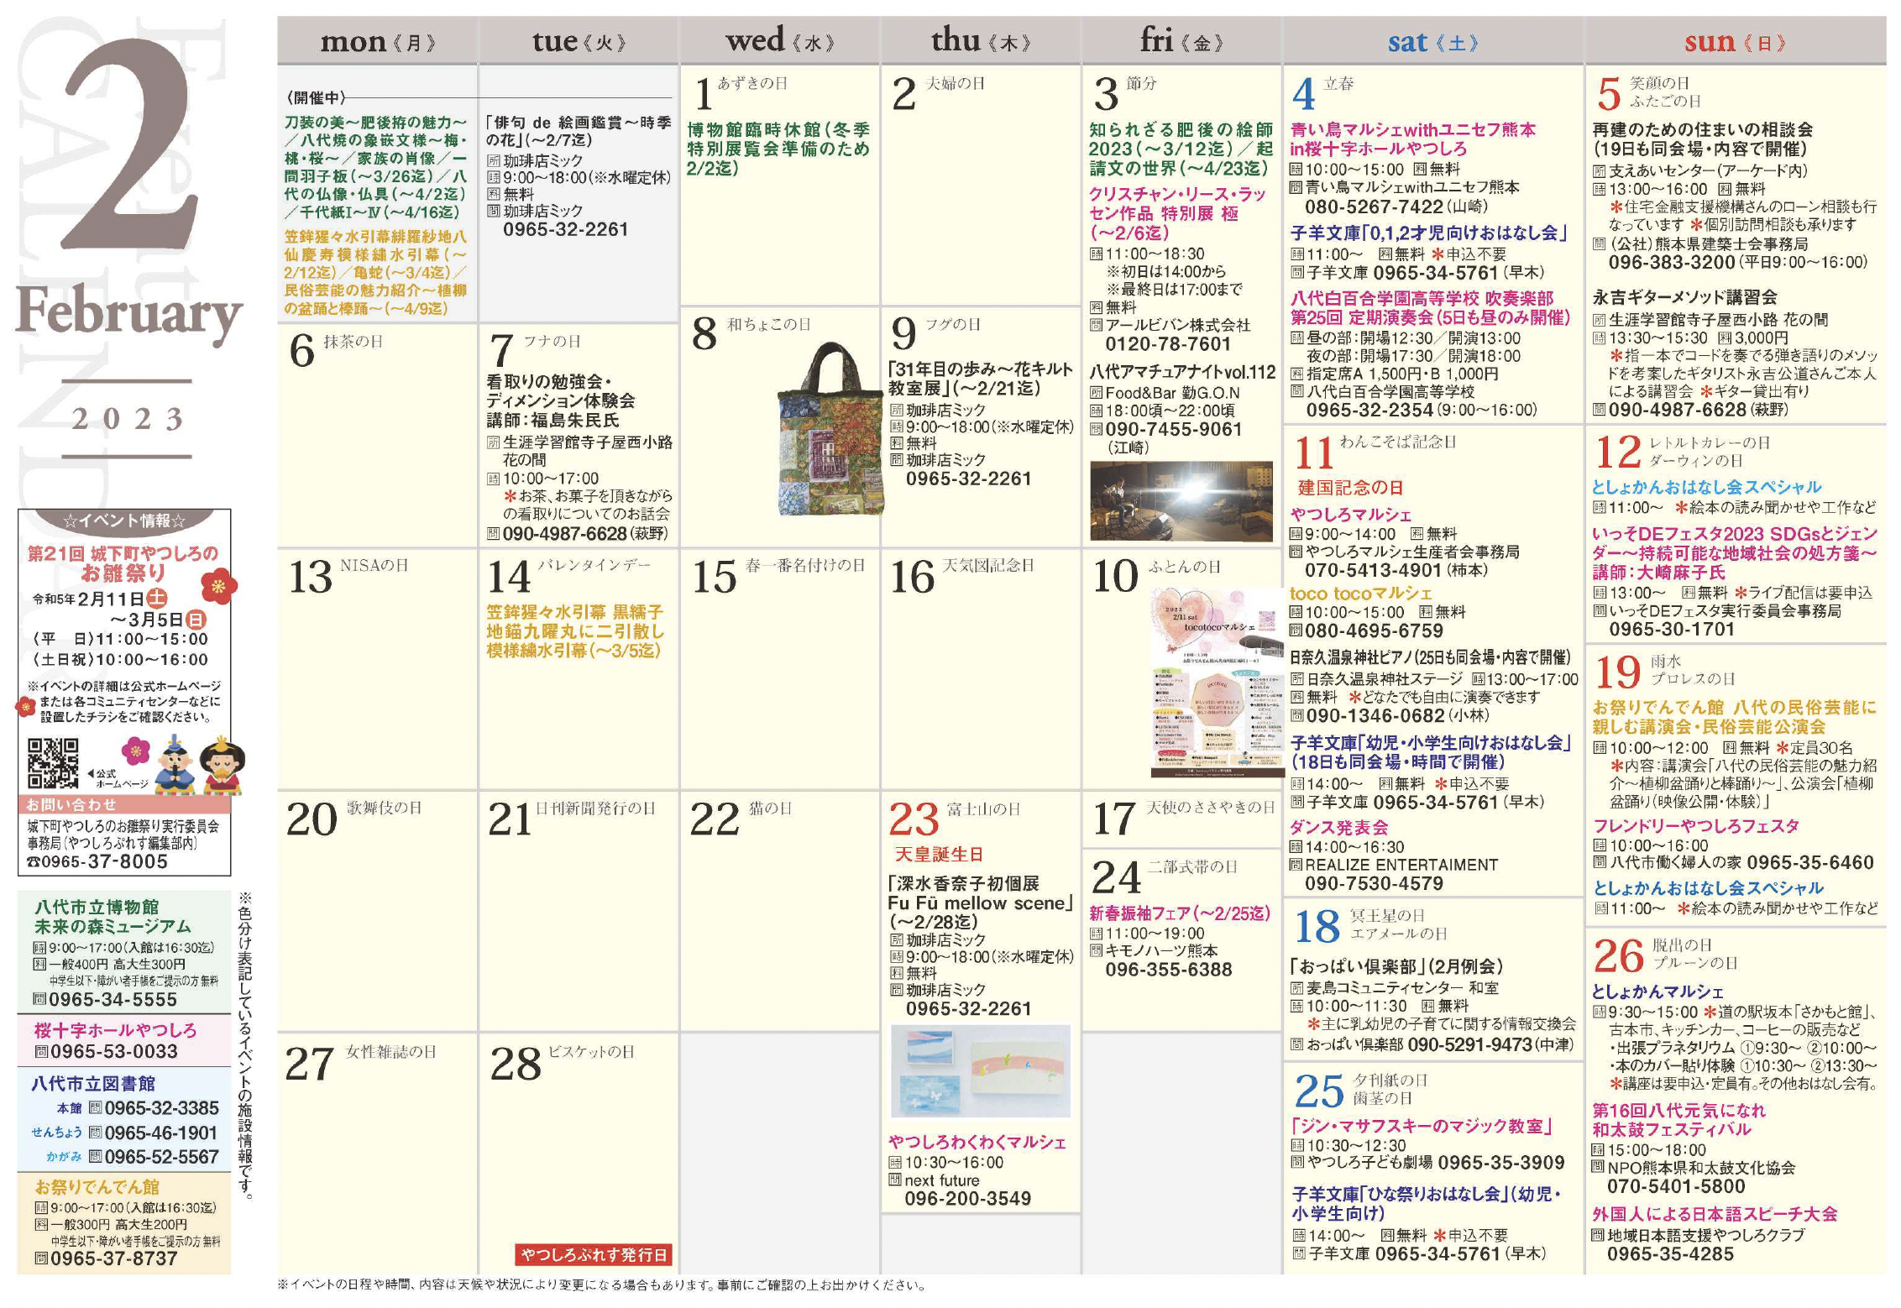Select the red 'sun(日)' column header
1901x1308 pixels.
pyautogui.click(x=1736, y=41)
